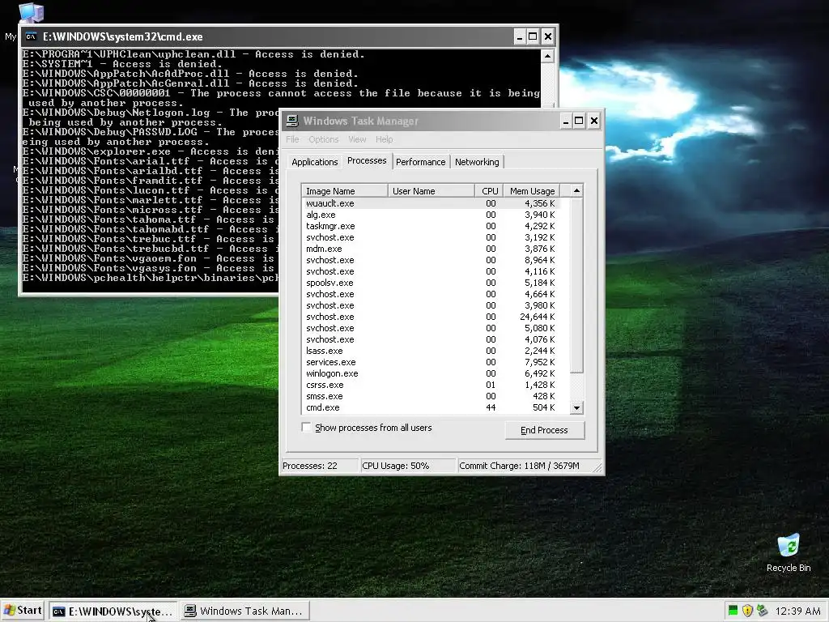Viewport: 829px width, 622px height.
Task: Click the process list scrollbar thumb
Action: 576,285
